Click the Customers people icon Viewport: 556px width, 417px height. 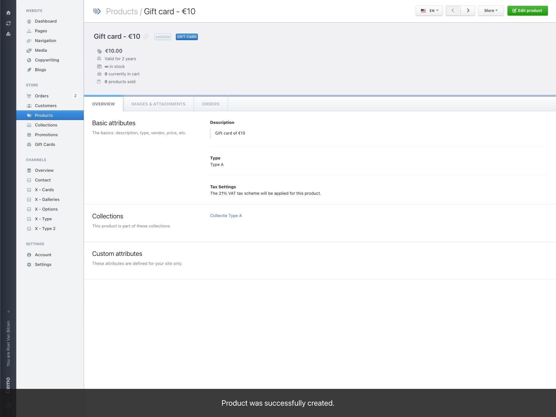[x=29, y=106]
